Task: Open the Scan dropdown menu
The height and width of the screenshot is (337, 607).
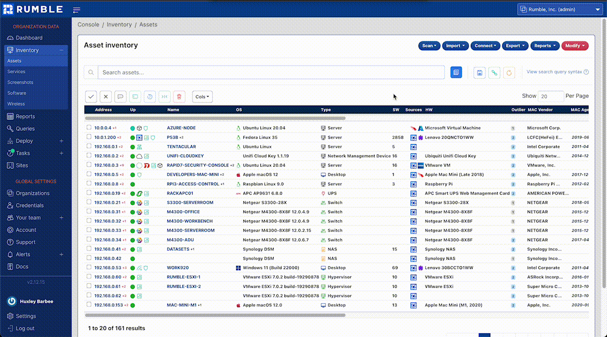Action: (x=429, y=45)
